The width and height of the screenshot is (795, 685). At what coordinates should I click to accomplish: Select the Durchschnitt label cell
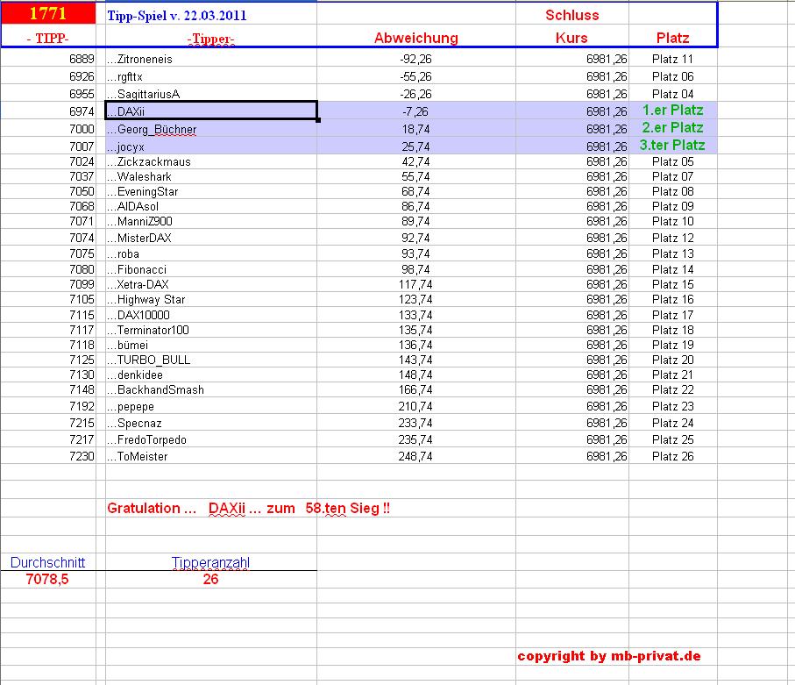[x=48, y=562]
